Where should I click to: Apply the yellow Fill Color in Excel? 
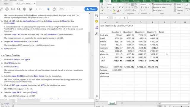click(114, 10)
